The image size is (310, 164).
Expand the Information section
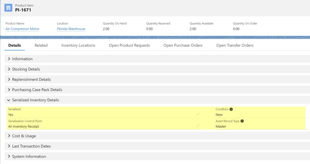pos(157,59)
